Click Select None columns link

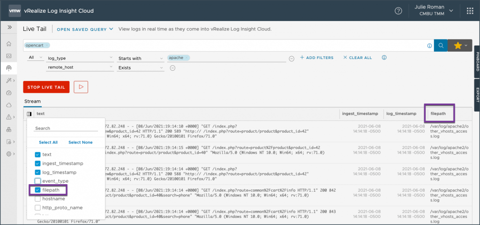coord(81,142)
